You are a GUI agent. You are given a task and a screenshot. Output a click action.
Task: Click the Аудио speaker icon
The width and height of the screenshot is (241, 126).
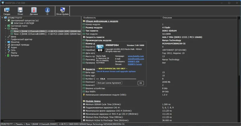click(9, 47)
